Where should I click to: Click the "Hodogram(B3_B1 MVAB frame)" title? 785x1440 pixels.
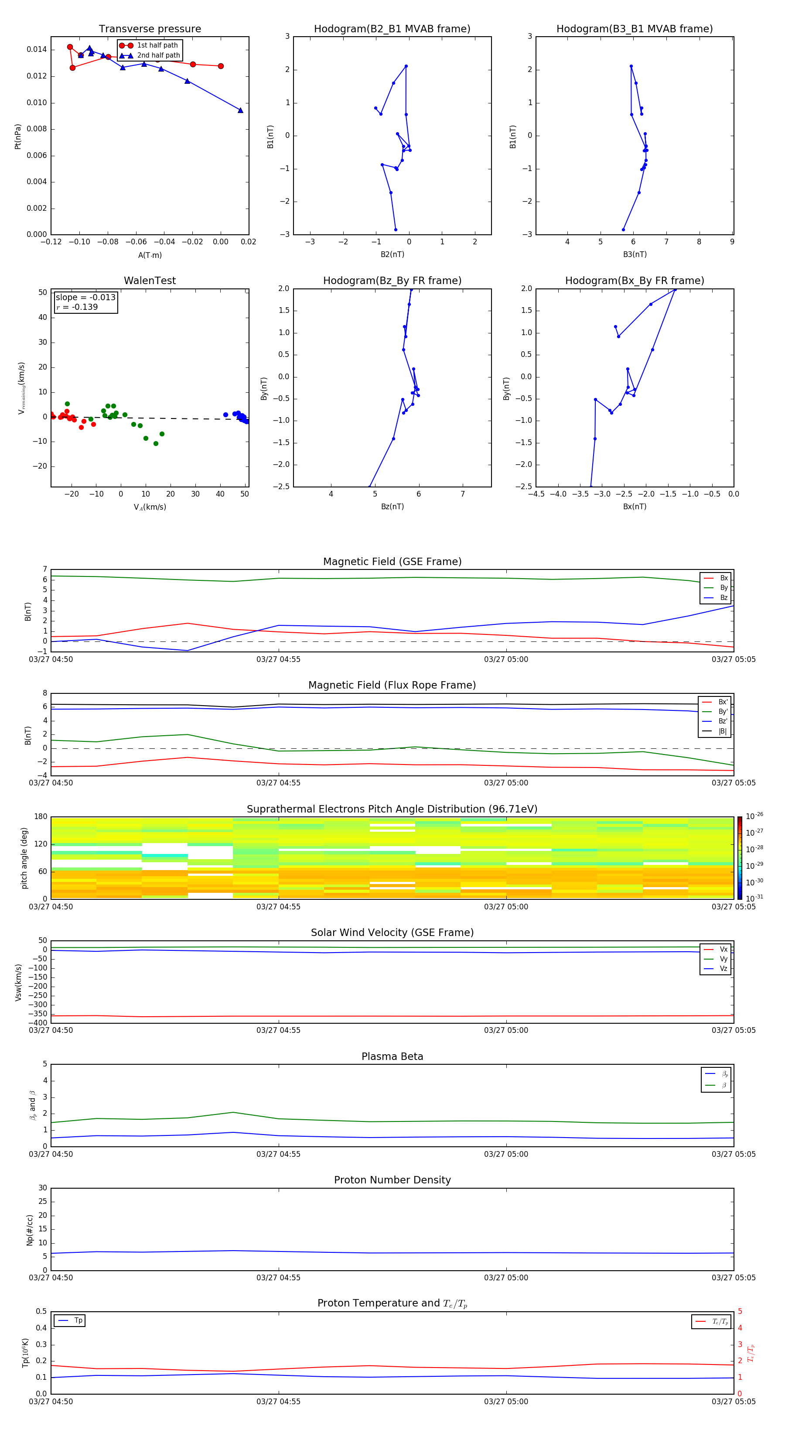[x=635, y=29]
